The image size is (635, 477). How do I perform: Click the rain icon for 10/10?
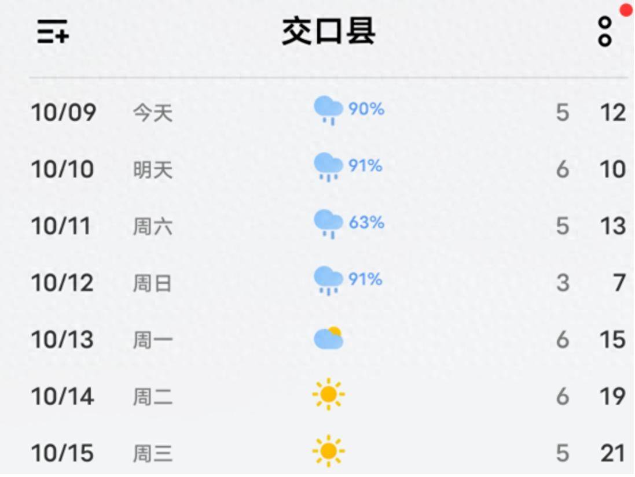point(328,167)
